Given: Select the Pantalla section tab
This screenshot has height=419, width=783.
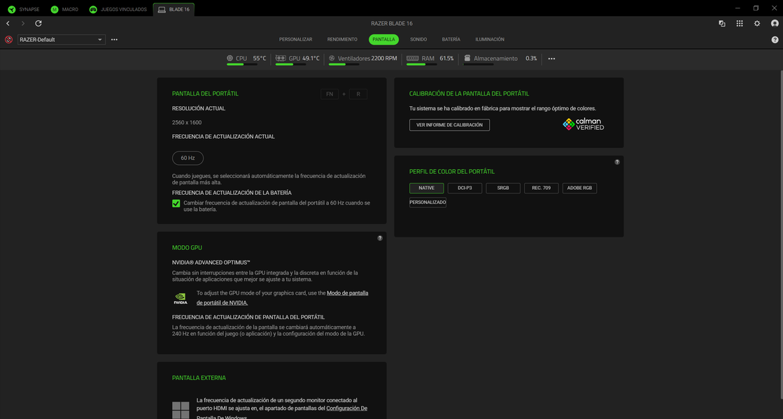Looking at the screenshot, I should (383, 39).
